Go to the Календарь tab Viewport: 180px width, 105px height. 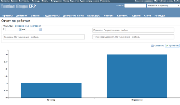click(x=94, y=16)
